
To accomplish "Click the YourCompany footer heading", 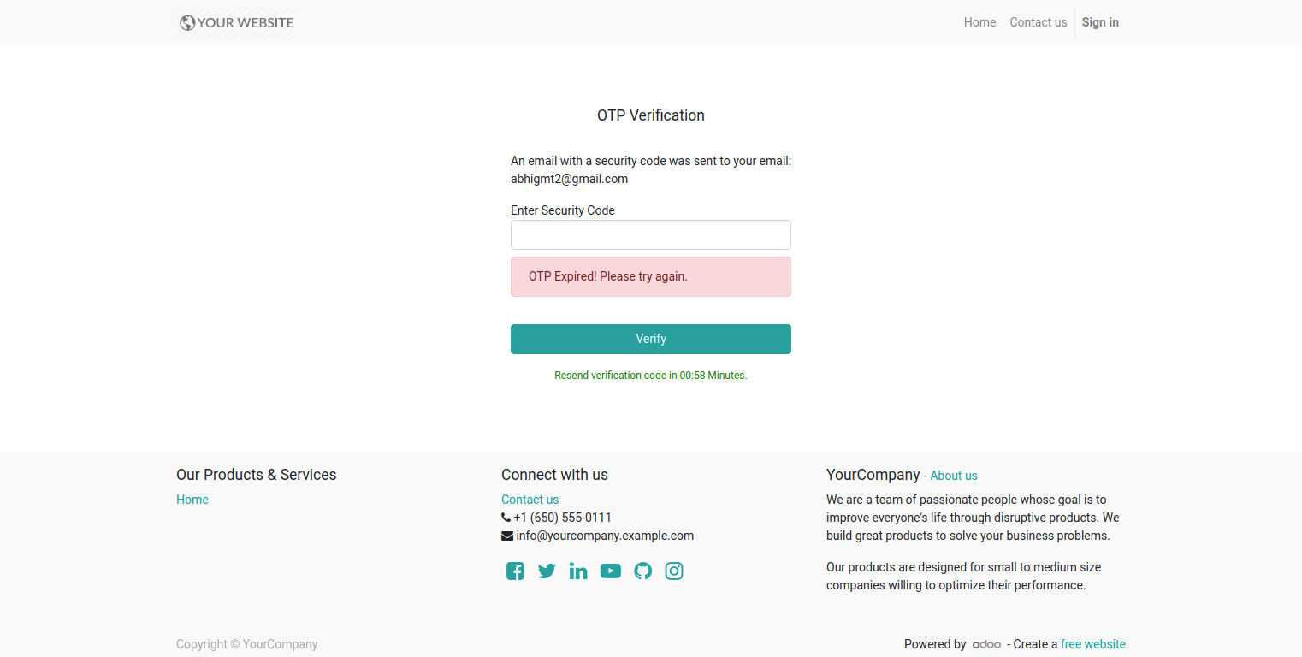I will (x=873, y=475).
